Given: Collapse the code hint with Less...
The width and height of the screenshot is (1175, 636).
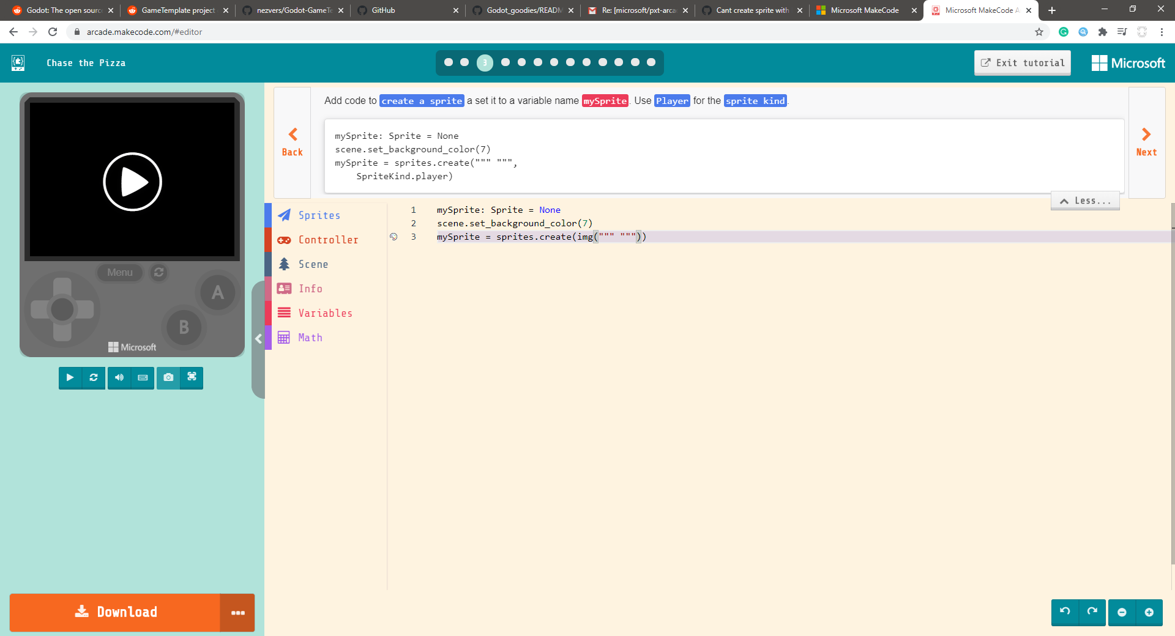Looking at the screenshot, I should (1084, 201).
